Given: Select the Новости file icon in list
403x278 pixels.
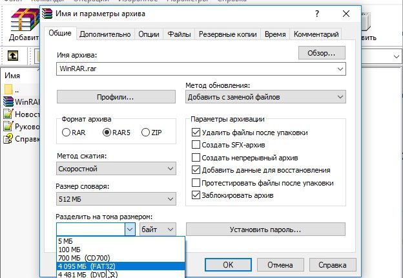Looking at the screenshot, I should 8,114.
